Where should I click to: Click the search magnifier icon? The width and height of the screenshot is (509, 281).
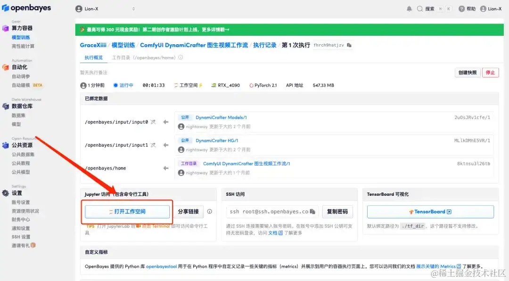(x=420, y=9)
